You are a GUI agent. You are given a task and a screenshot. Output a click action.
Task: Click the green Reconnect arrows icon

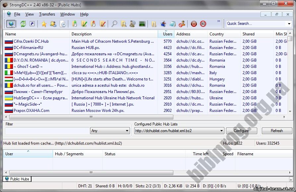23,24
